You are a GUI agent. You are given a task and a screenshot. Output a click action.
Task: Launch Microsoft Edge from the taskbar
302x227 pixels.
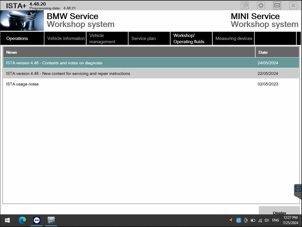22,220
